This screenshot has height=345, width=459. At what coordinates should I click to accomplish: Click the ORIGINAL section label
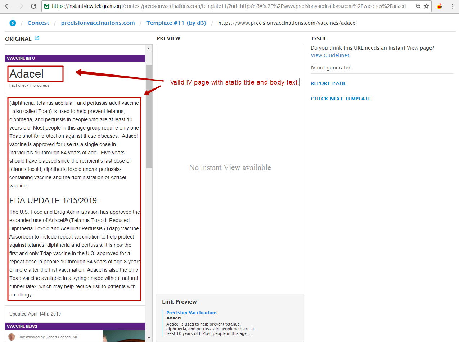[18, 39]
